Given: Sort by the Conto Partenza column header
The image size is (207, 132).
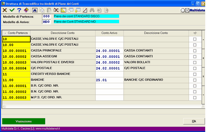Looking at the screenshot, I should pyautogui.click(x=16, y=33).
